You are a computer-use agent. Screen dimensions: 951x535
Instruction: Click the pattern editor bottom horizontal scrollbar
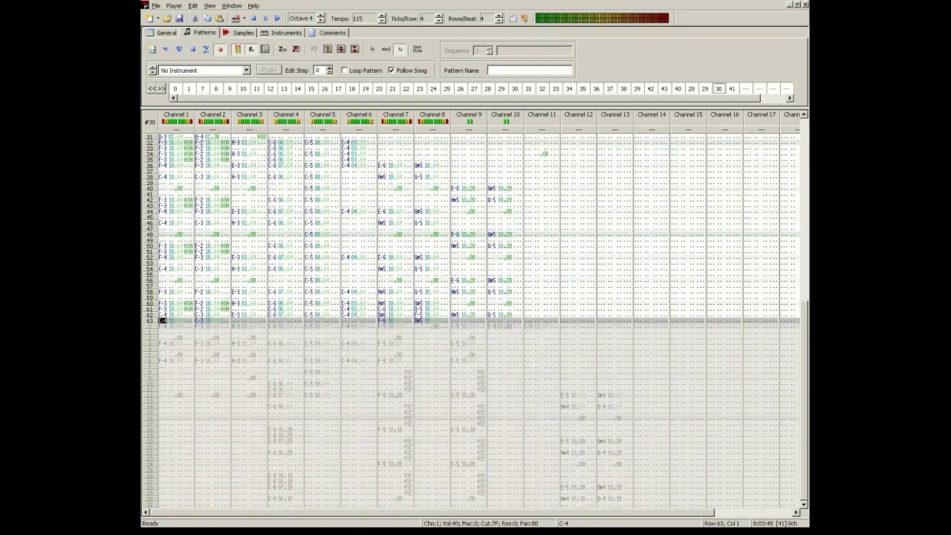pyautogui.click(x=473, y=512)
